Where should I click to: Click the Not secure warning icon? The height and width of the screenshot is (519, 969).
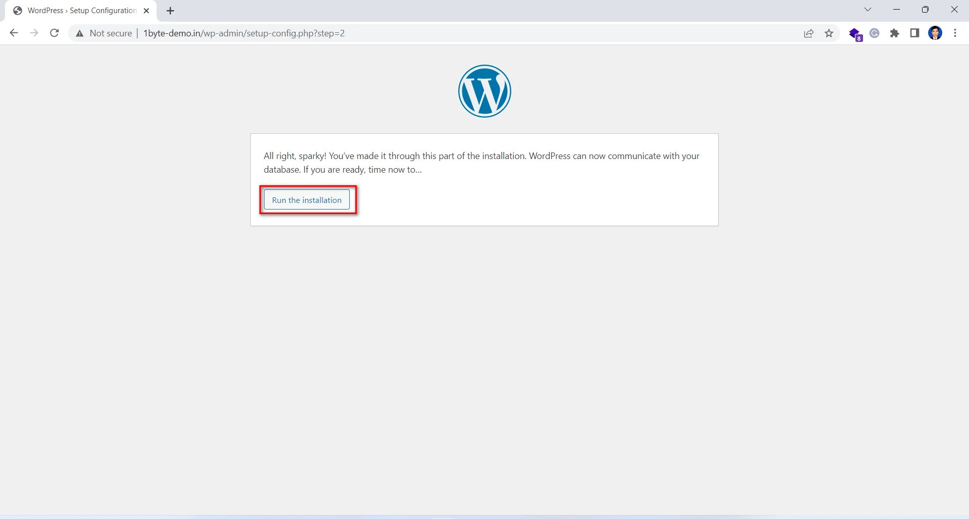coord(80,33)
